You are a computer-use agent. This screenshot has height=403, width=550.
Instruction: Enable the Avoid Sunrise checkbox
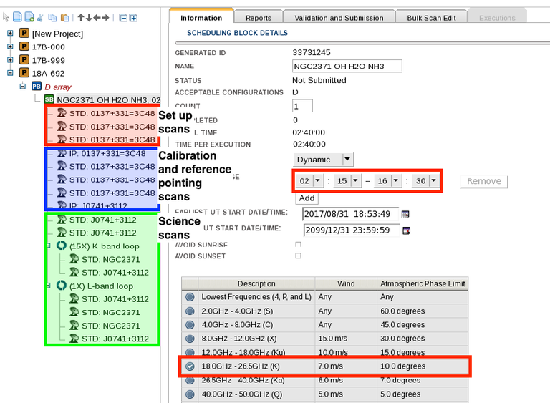pyautogui.click(x=298, y=245)
